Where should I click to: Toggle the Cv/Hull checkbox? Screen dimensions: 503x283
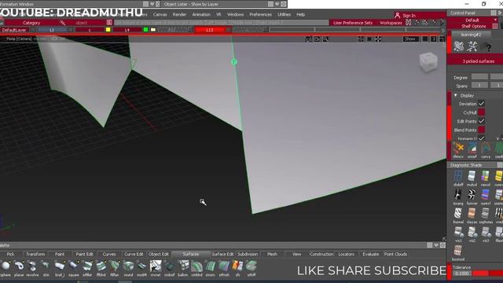pyautogui.click(x=481, y=112)
